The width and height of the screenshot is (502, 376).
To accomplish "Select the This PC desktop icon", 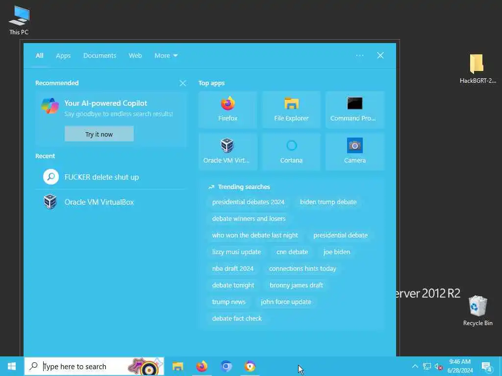I will click(19, 20).
